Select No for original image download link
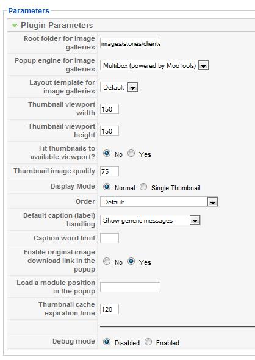This screenshot has width=255, height=360. coord(107,261)
